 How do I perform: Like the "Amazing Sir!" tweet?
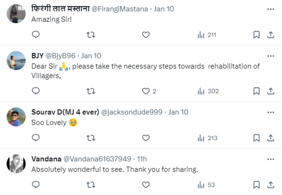146,35
